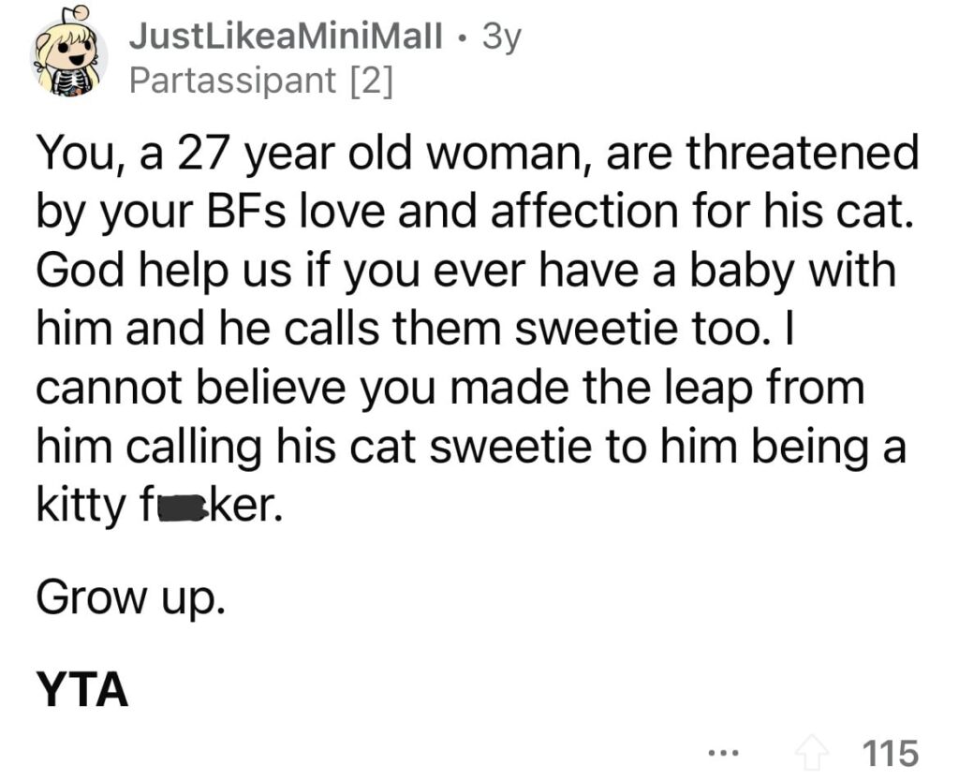Upvote the comment with the arrow
The width and height of the screenshot is (959, 780).
tap(811, 753)
